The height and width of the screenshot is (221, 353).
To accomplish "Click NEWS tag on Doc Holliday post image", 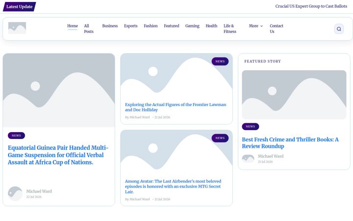I will 220,61.
